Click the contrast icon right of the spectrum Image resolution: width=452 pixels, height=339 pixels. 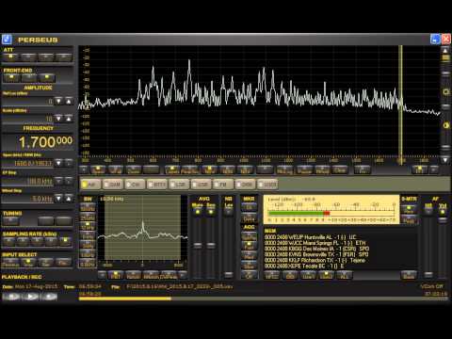point(445,125)
